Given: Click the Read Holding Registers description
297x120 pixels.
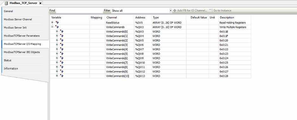Looking at the screenshot, I should [x=235, y=22].
